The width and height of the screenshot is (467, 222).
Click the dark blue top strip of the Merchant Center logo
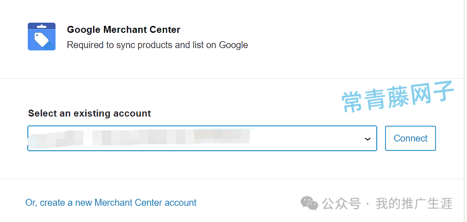click(x=42, y=25)
